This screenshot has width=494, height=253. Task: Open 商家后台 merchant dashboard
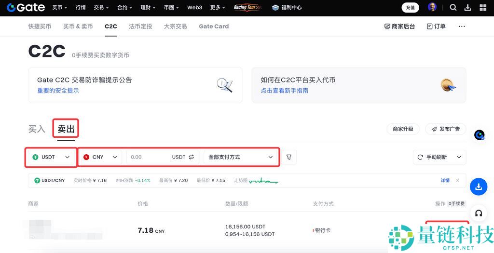[x=399, y=27]
